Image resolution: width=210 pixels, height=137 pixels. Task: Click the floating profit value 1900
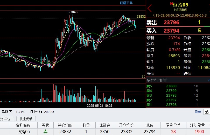point(199,132)
